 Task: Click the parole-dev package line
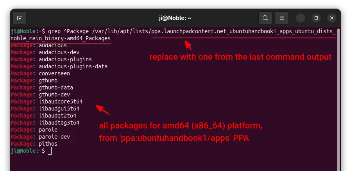(x=40, y=137)
